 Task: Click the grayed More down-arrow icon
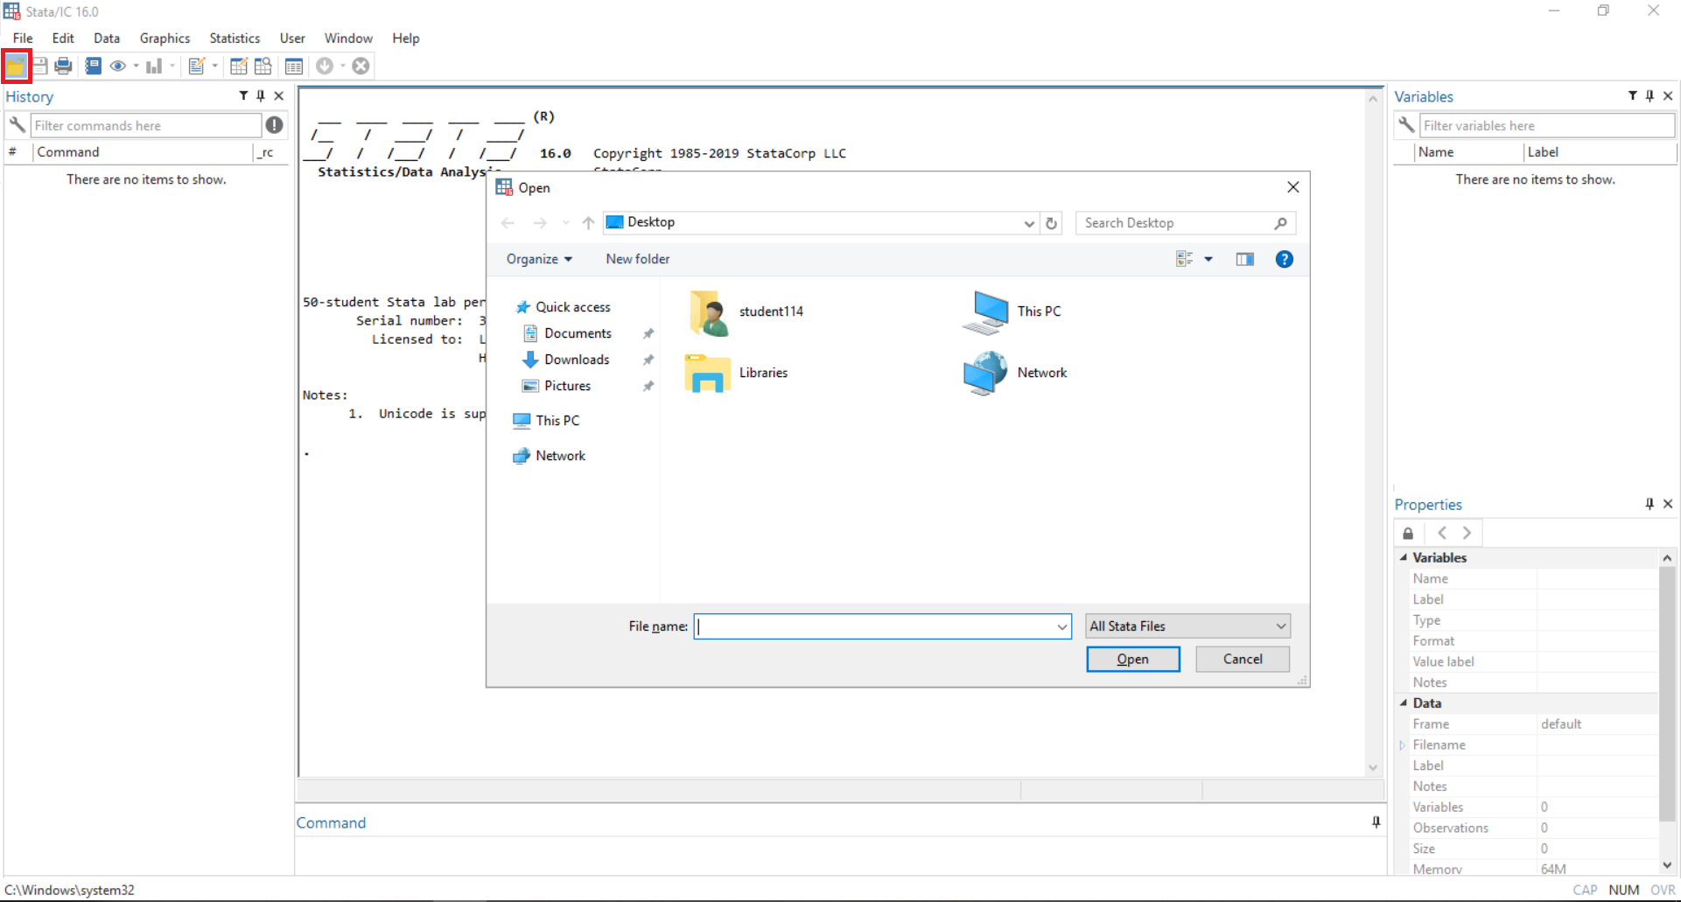[325, 66]
